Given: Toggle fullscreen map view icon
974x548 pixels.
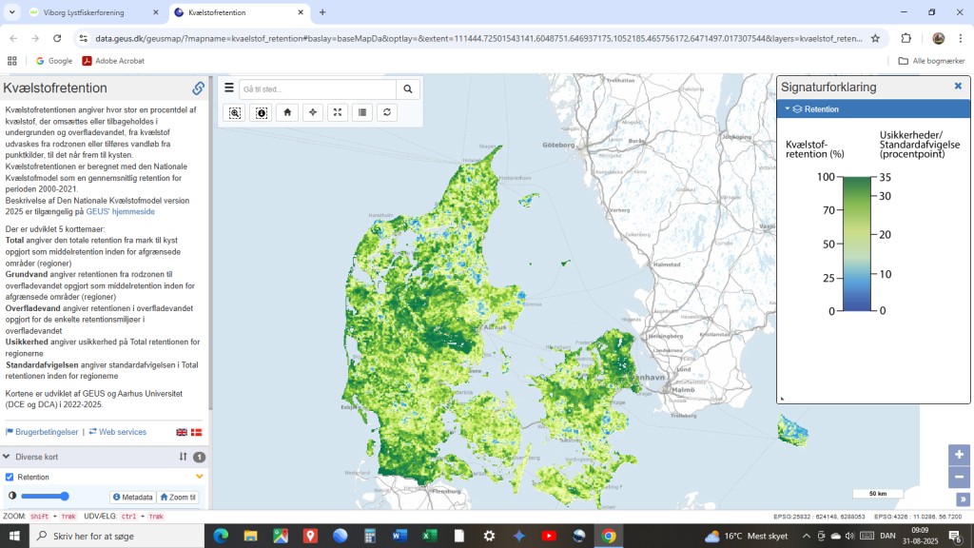Looking at the screenshot, I should point(337,112).
